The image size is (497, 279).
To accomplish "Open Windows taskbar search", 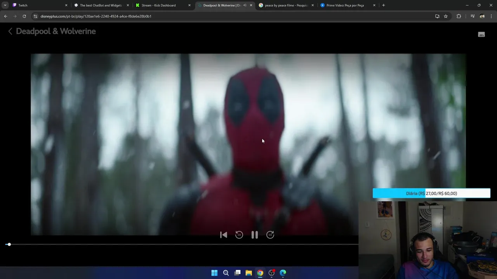I will 226,273.
